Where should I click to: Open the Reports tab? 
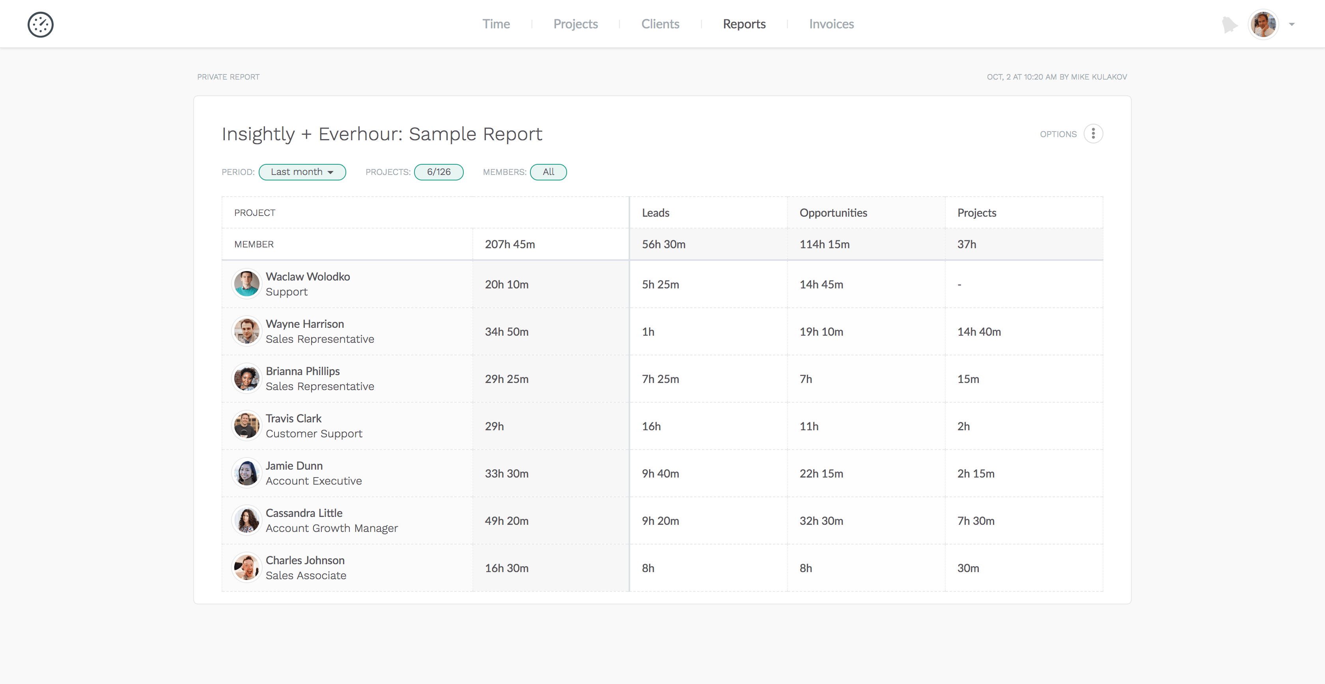click(x=744, y=24)
